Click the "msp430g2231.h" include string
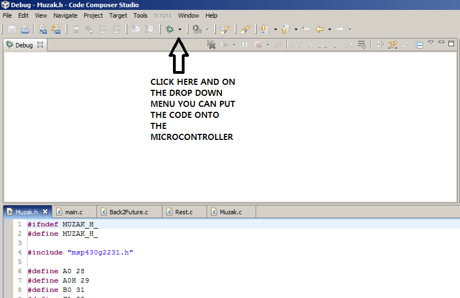The height and width of the screenshot is (298, 460). 100,252
